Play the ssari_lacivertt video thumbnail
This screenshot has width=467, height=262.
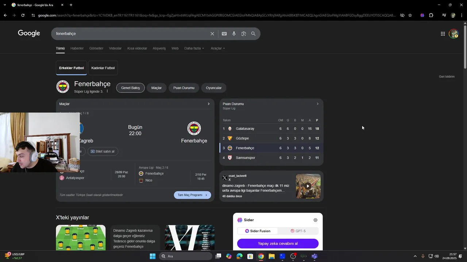coord(308,186)
